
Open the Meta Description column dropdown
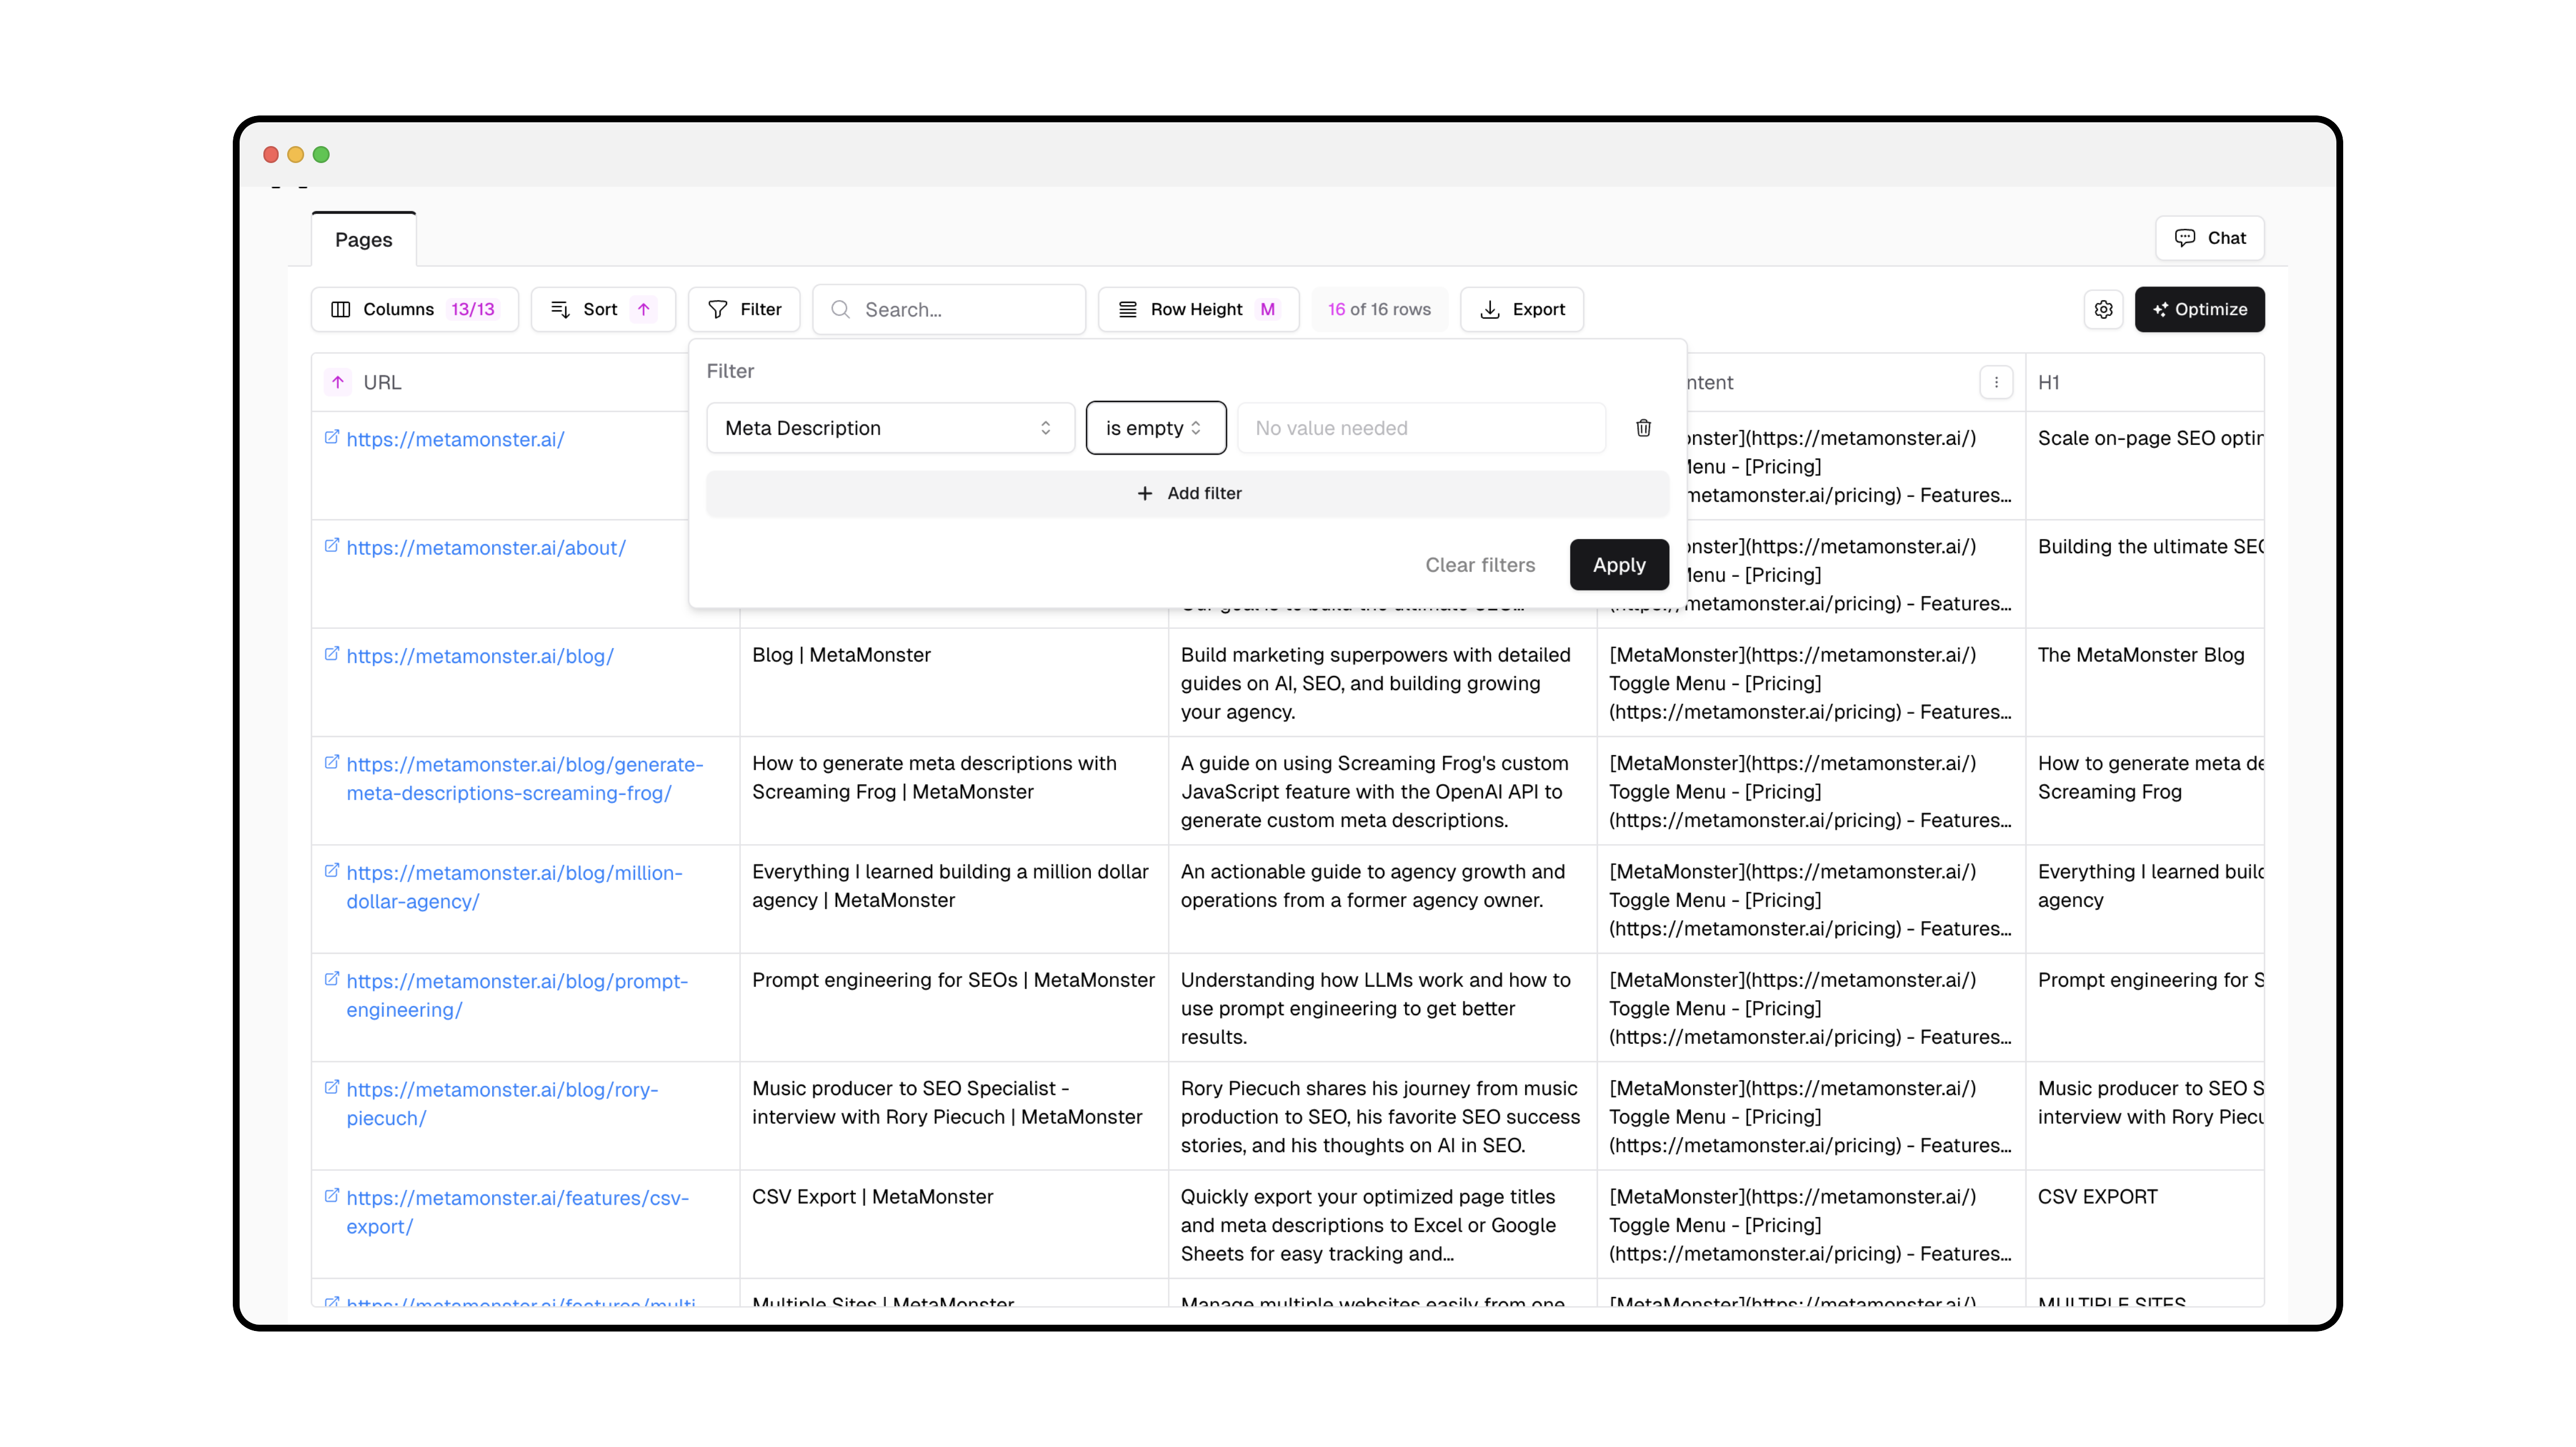pos(890,428)
